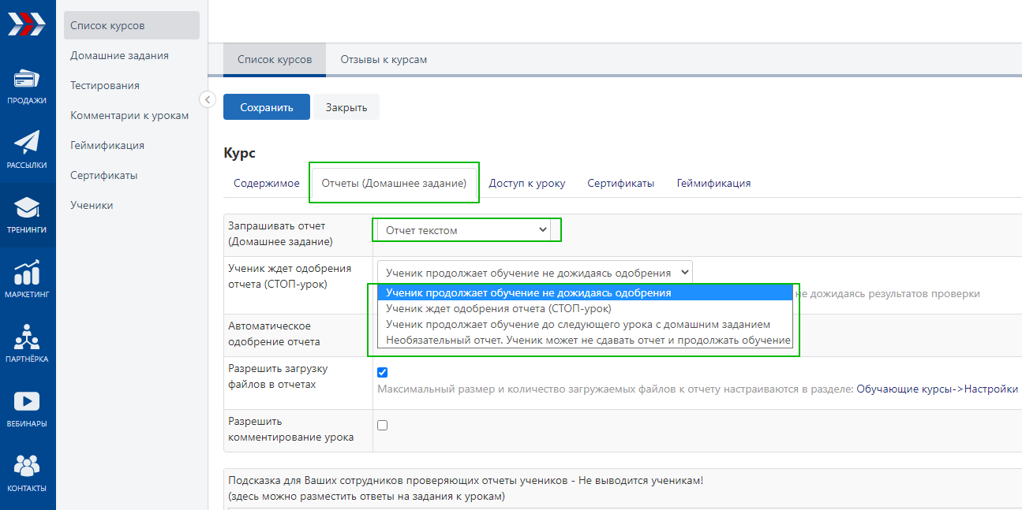
Task: Click the logo icon at top of sidebar
Action: click(x=27, y=24)
